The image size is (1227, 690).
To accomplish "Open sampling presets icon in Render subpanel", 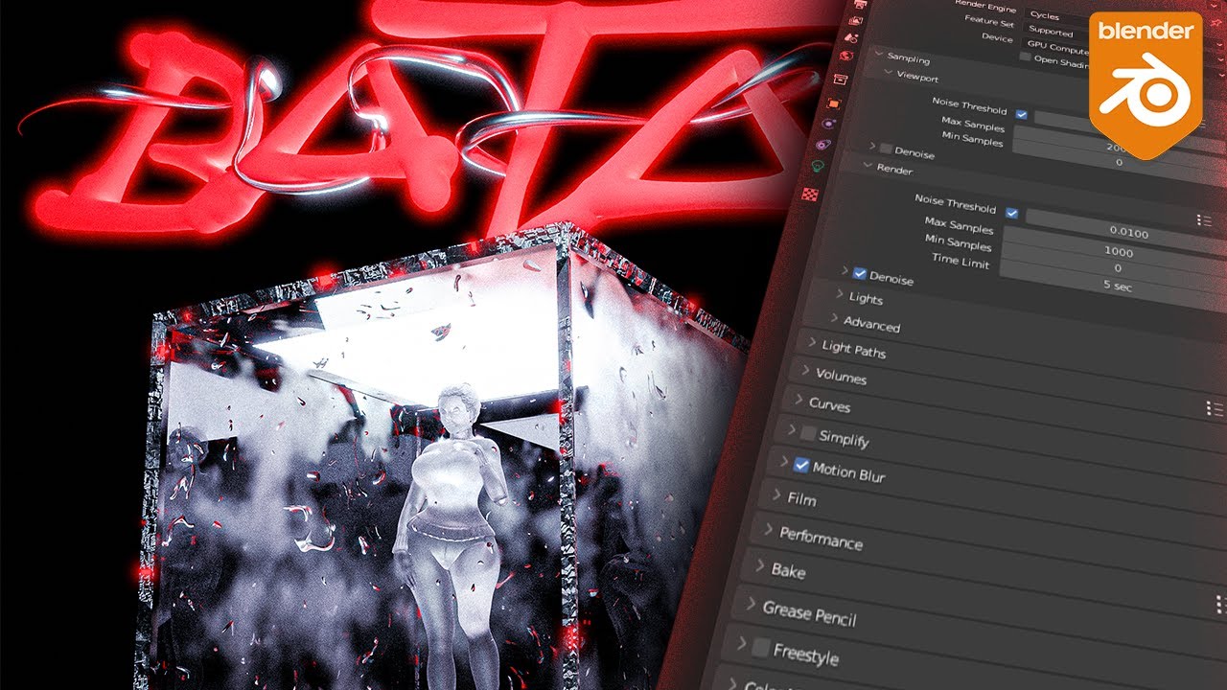I will (x=1204, y=220).
